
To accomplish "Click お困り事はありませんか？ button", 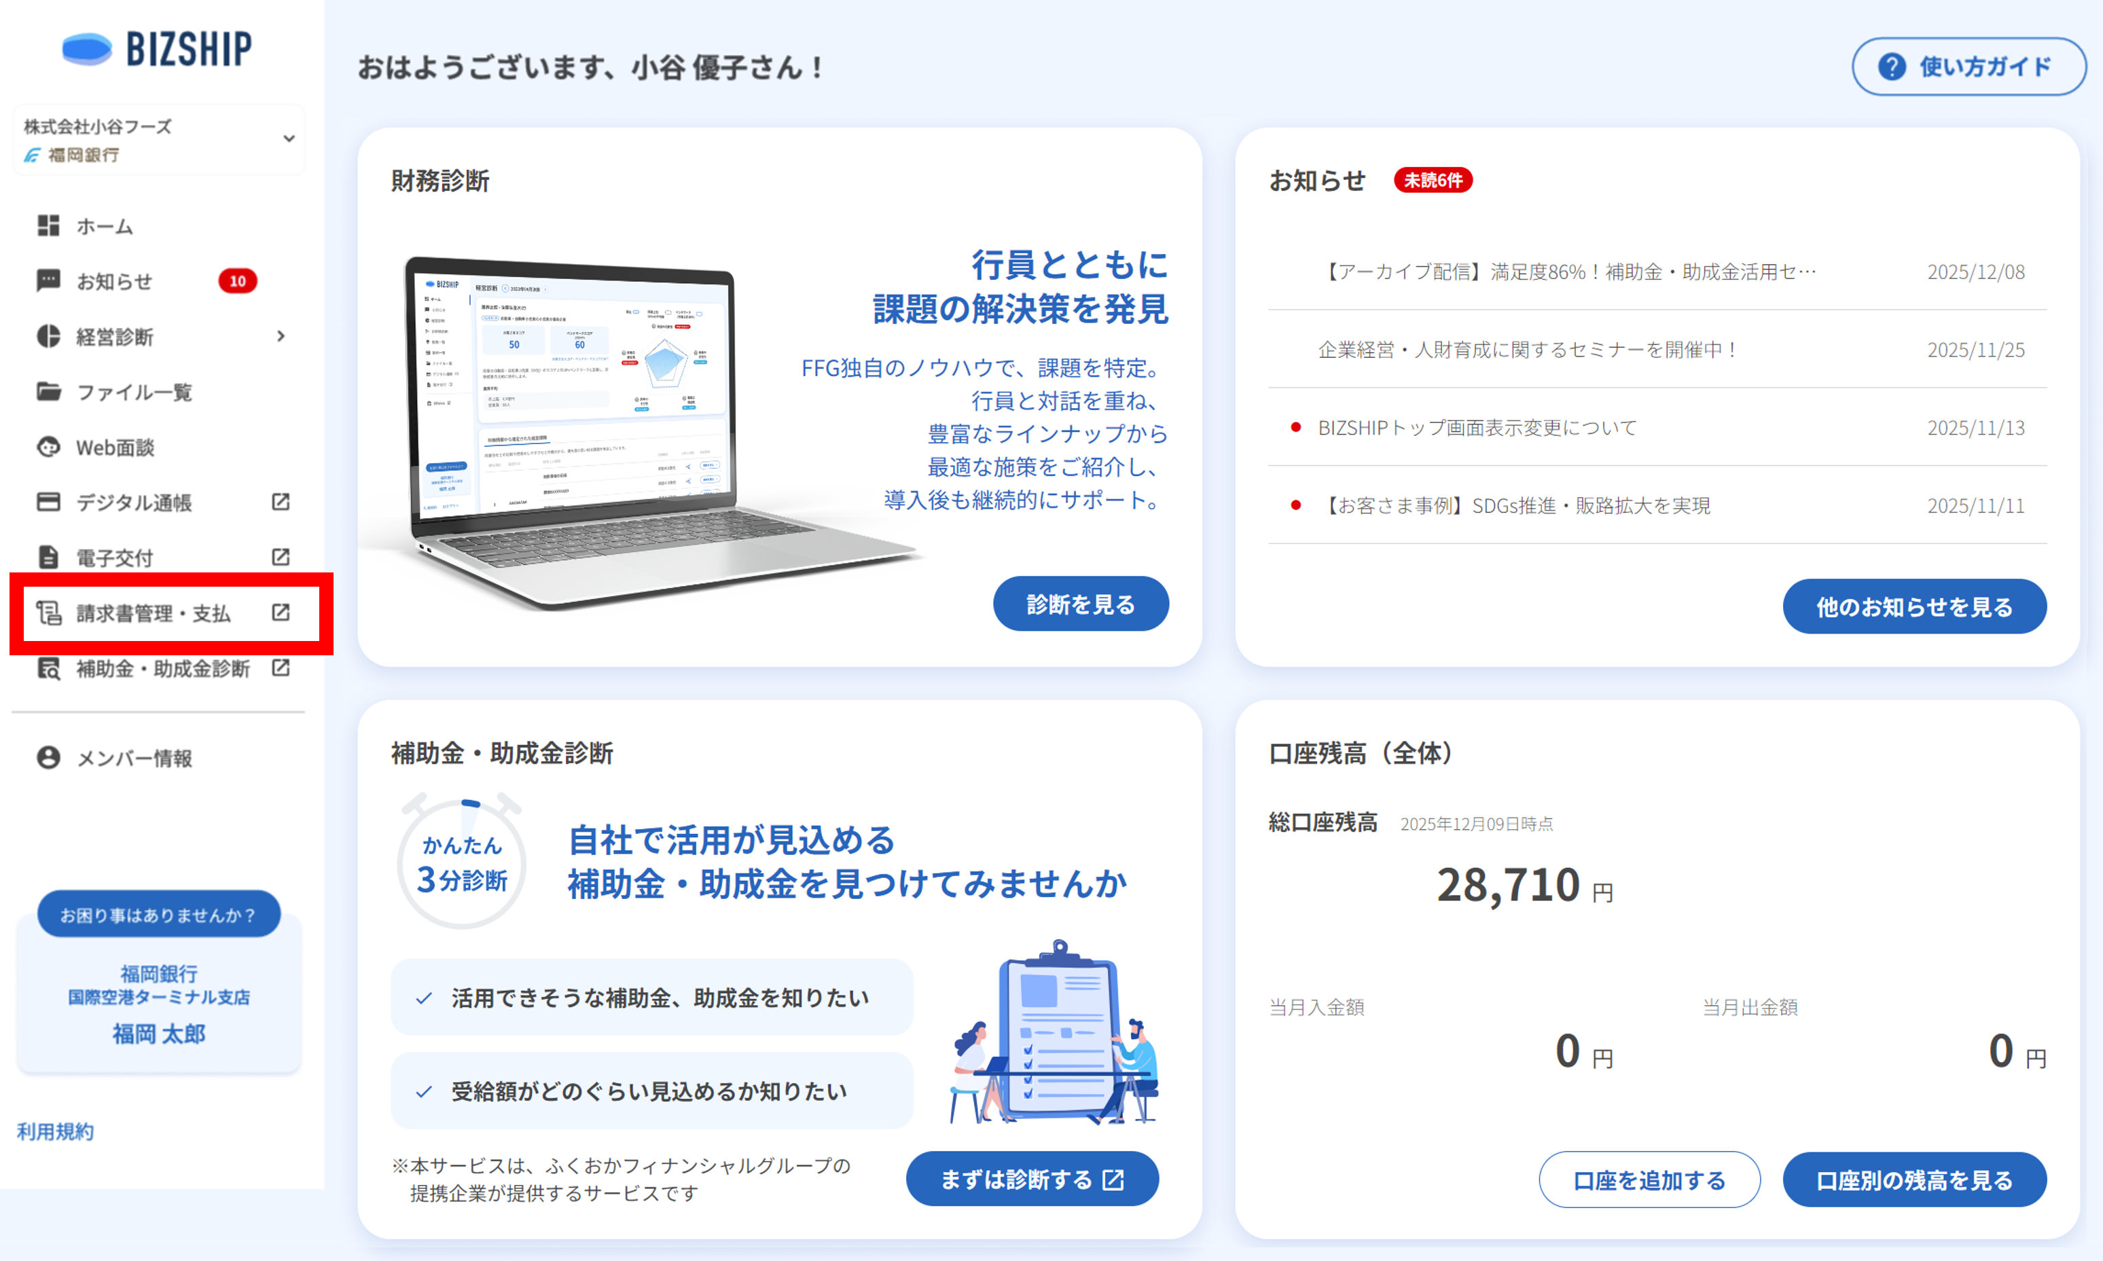I will pyautogui.click(x=159, y=914).
